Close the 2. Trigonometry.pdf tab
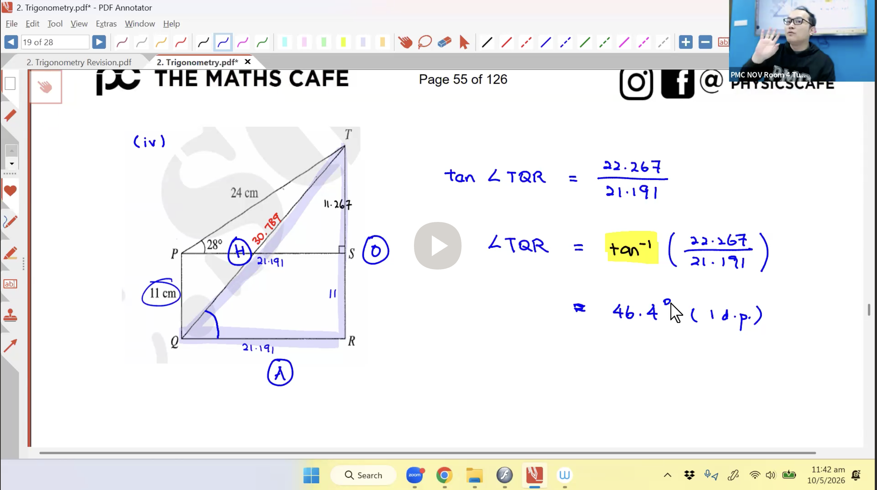 point(247,62)
